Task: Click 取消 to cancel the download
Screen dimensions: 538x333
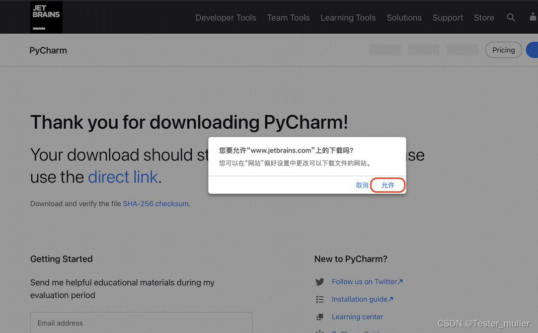Action: tap(362, 185)
